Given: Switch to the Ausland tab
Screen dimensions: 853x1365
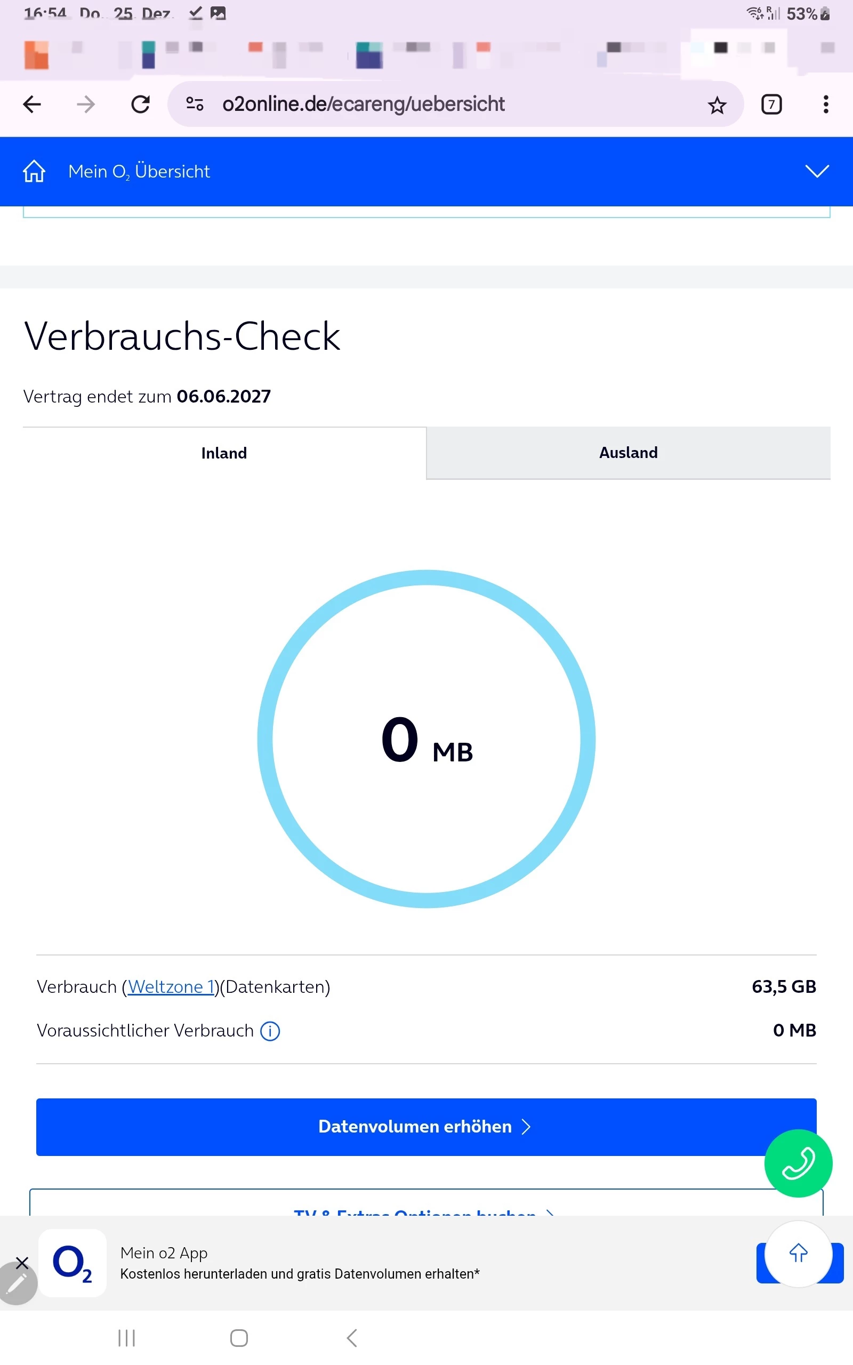Looking at the screenshot, I should click(x=628, y=453).
